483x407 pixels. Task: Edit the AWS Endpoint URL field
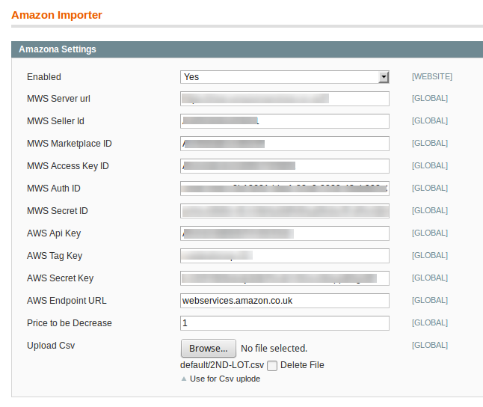coord(285,301)
